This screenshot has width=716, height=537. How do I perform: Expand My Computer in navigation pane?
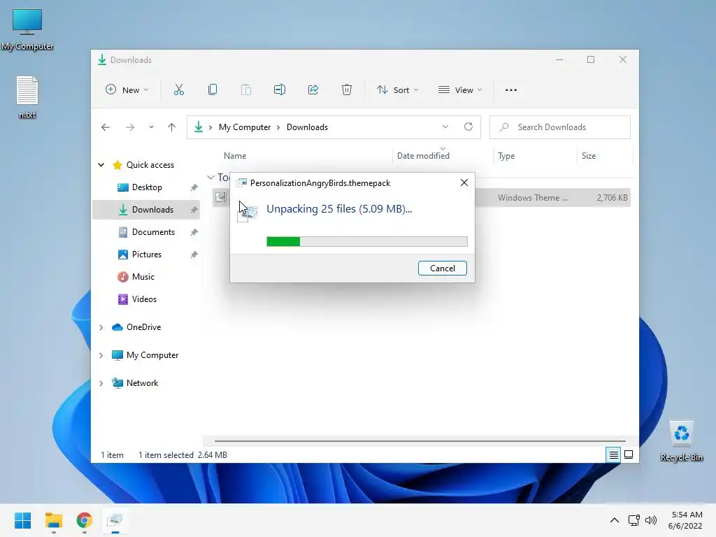pyautogui.click(x=101, y=355)
